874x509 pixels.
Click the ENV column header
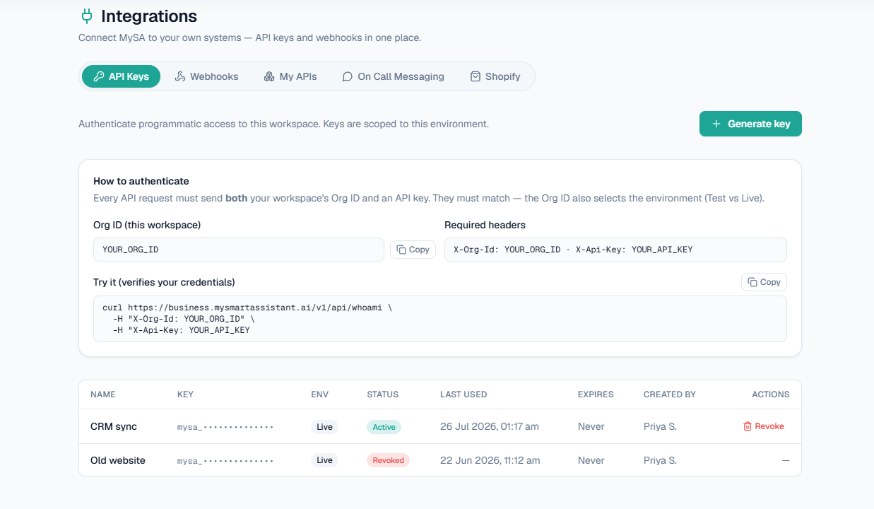click(x=319, y=394)
